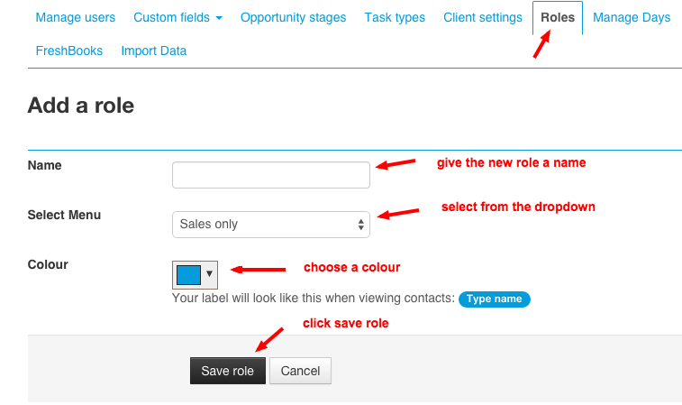Viewport: 682px width, 405px height.
Task: Click the stepper arrows on Sales only select
Action: coord(360,224)
